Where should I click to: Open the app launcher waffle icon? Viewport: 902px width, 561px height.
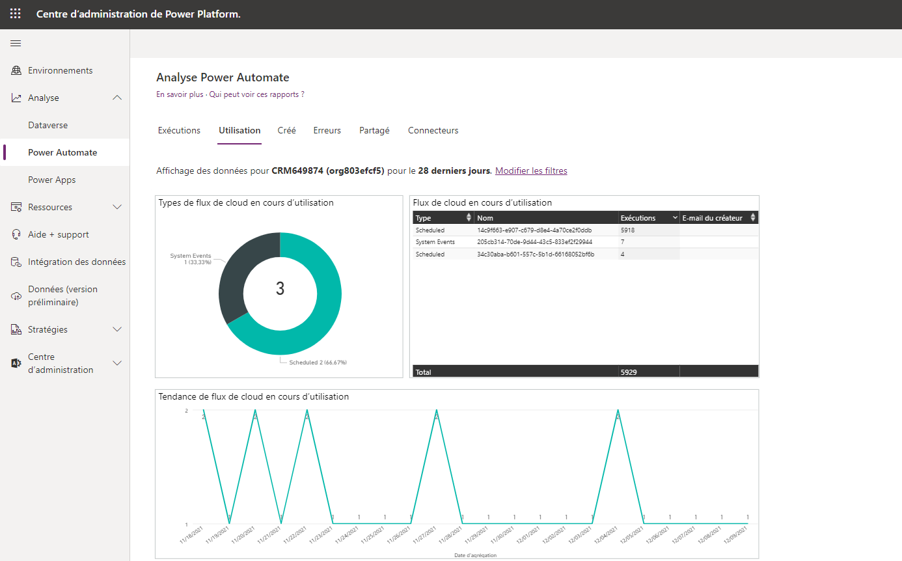[16, 14]
